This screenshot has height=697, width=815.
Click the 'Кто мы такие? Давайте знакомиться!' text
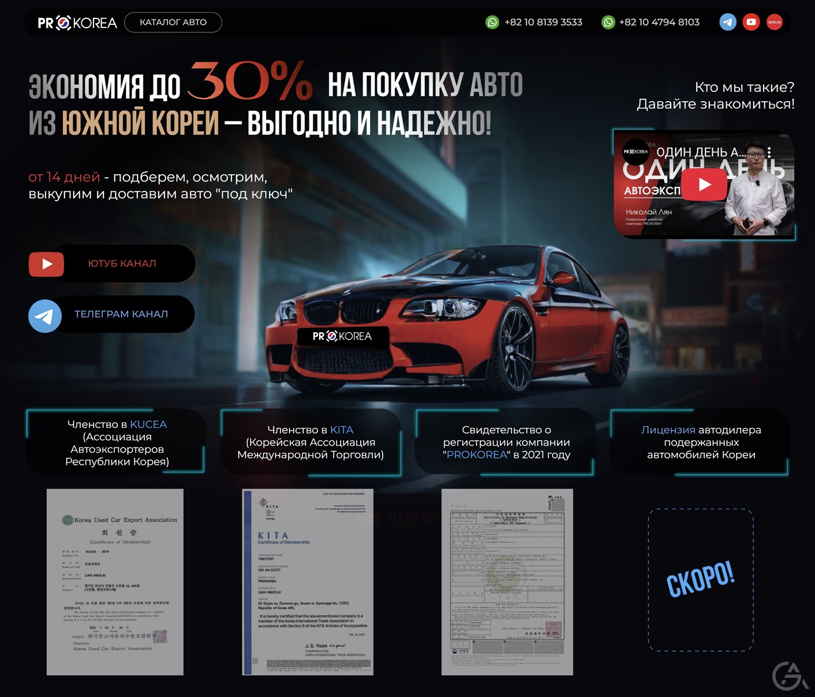[716, 96]
